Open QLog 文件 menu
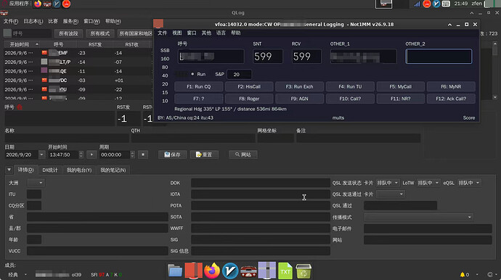This screenshot has width=501, height=280. click(11, 21)
